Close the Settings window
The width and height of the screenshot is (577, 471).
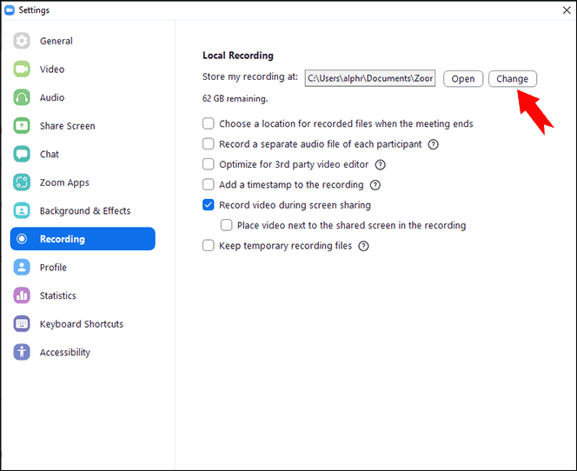click(x=567, y=10)
